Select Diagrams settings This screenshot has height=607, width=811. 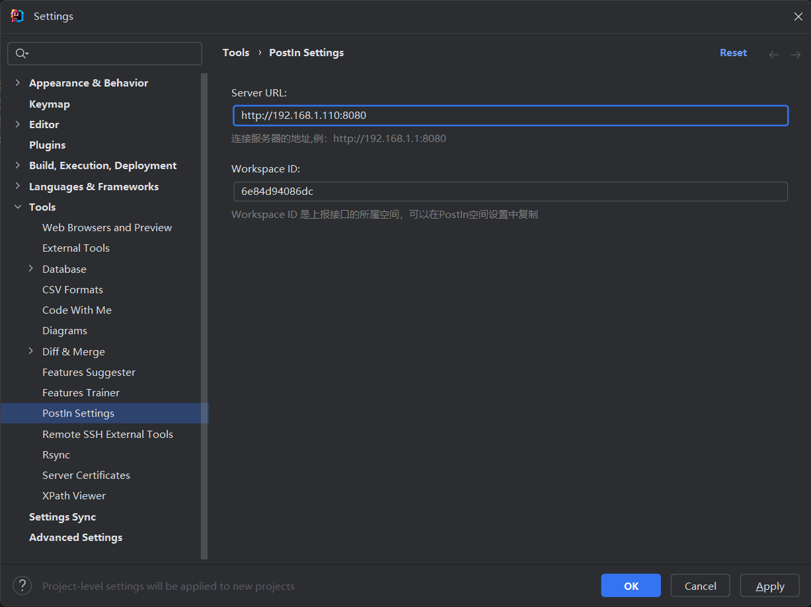[x=65, y=330]
